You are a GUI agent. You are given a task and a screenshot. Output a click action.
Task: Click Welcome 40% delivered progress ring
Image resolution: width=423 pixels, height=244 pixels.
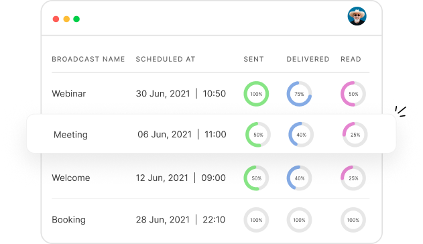(x=299, y=178)
